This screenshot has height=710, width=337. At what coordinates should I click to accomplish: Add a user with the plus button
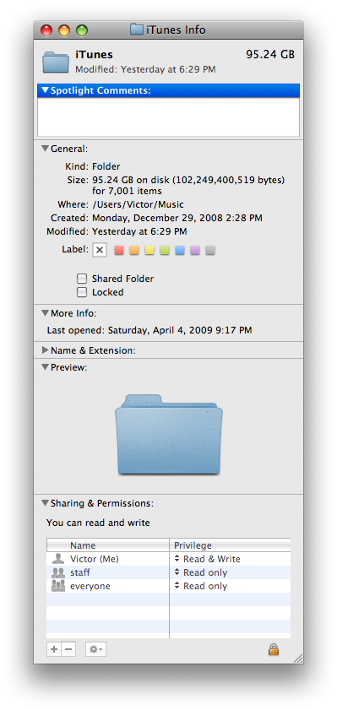pos(54,649)
